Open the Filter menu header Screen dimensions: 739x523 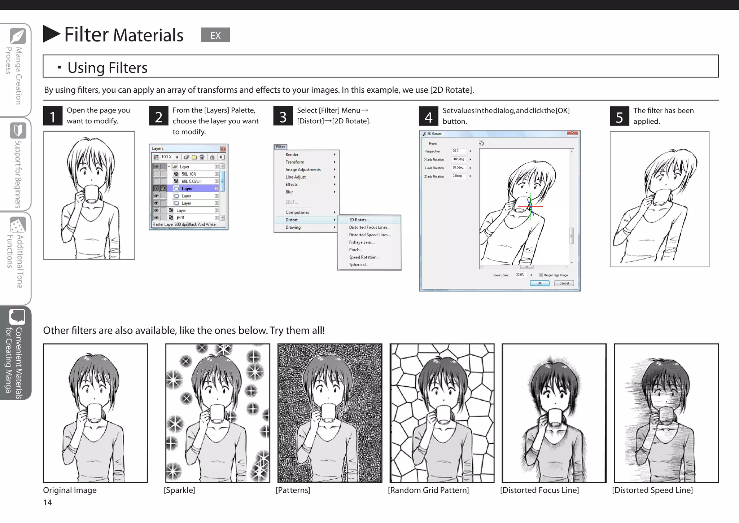click(x=280, y=147)
